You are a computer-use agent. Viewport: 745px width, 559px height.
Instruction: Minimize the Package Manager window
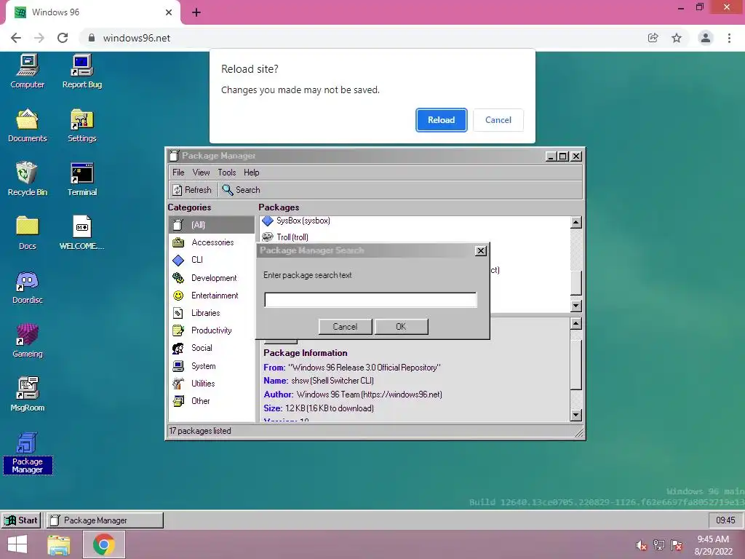(x=551, y=156)
